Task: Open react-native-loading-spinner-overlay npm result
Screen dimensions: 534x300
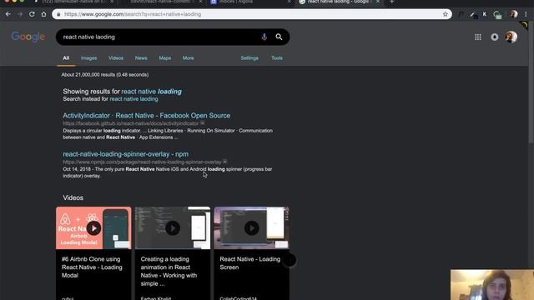Action: pos(125,154)
